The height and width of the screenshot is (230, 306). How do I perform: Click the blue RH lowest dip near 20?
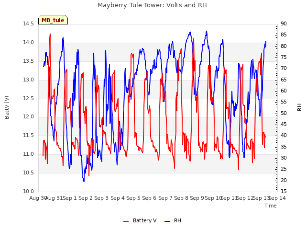point(84,180)
